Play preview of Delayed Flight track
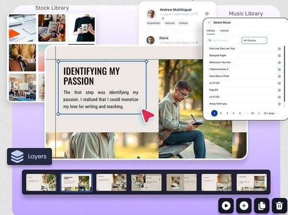This screenshot has height=215, width=288. click(x=279, y=56)
